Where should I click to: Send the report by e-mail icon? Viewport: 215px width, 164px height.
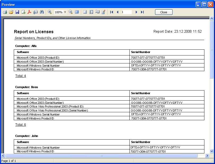click(36, 12)
